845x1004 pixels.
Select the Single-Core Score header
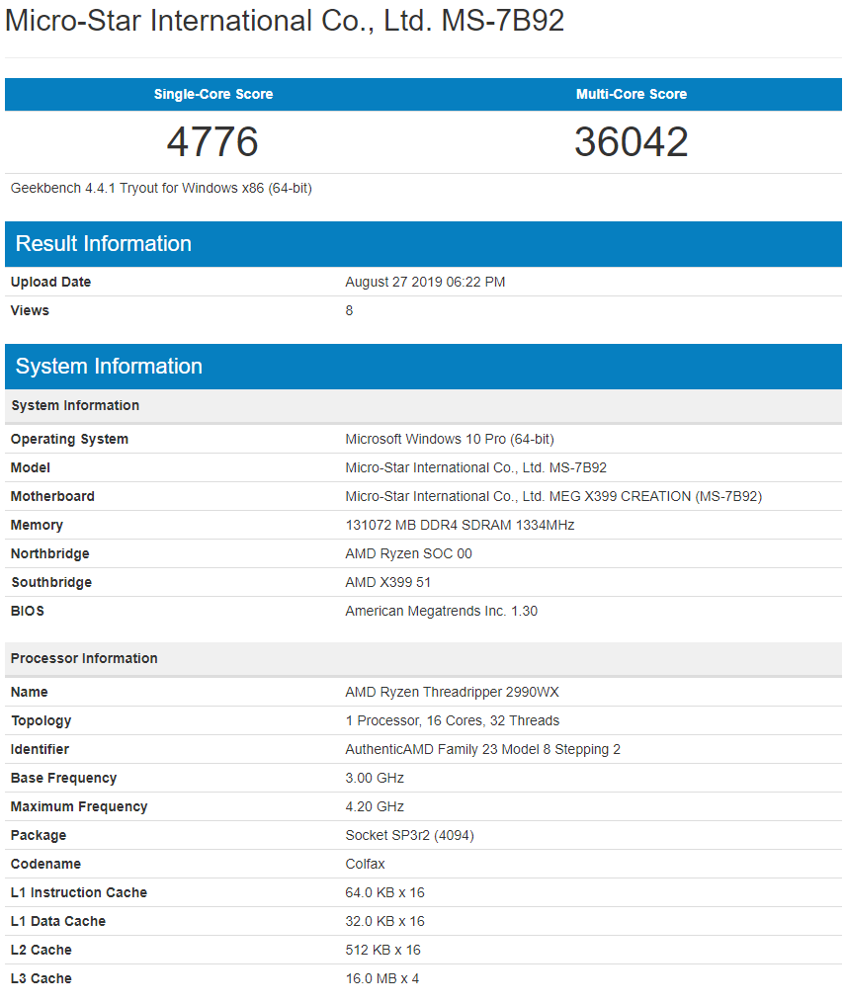[214, 94]
